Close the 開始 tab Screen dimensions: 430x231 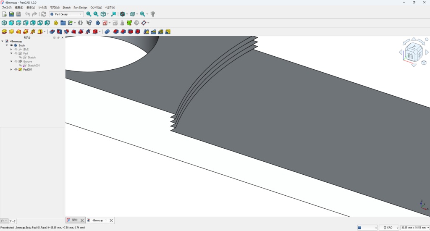coord(82,220)
